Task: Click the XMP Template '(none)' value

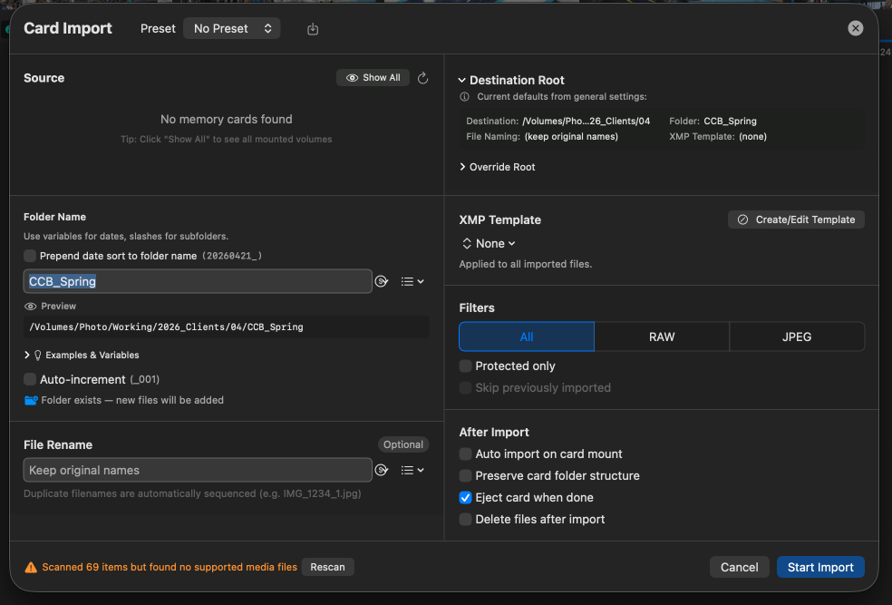Action: point(752,137)
